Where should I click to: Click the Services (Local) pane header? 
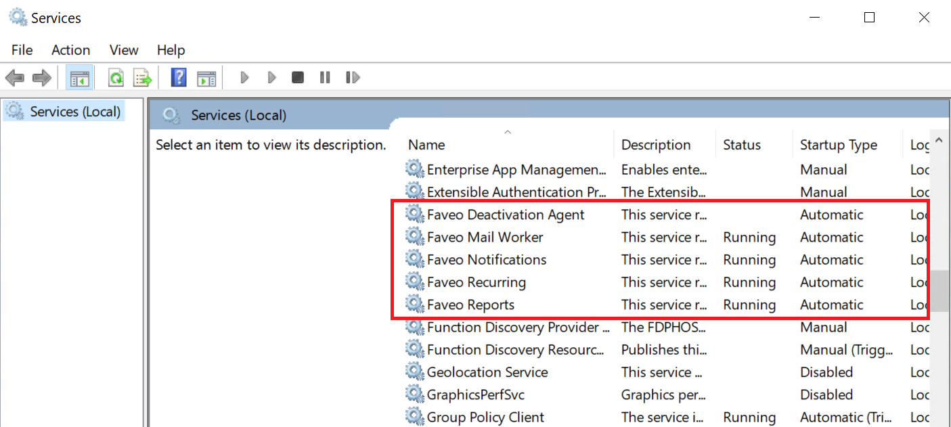click(238, 115)
